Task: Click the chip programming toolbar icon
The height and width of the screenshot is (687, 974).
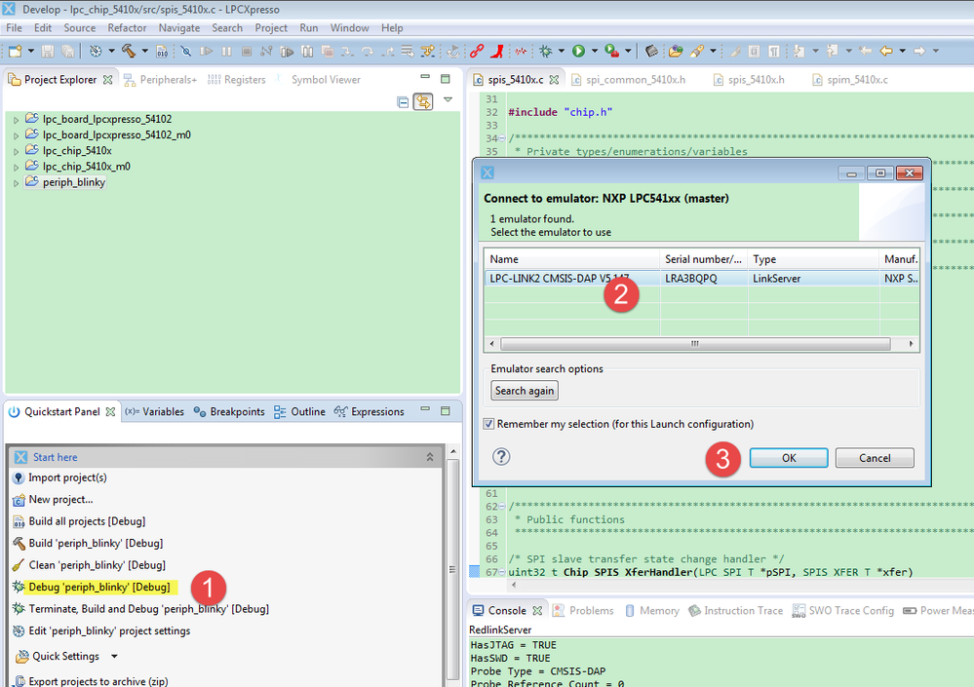Action: [651, 51]
